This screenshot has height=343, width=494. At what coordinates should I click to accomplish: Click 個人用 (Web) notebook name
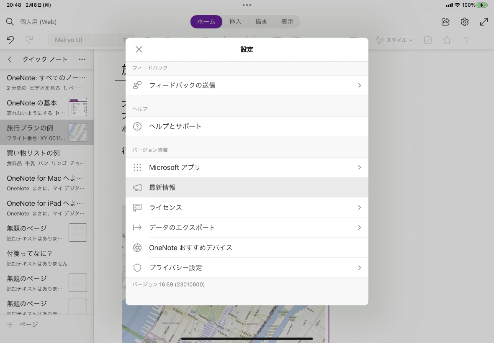point(39,22)
